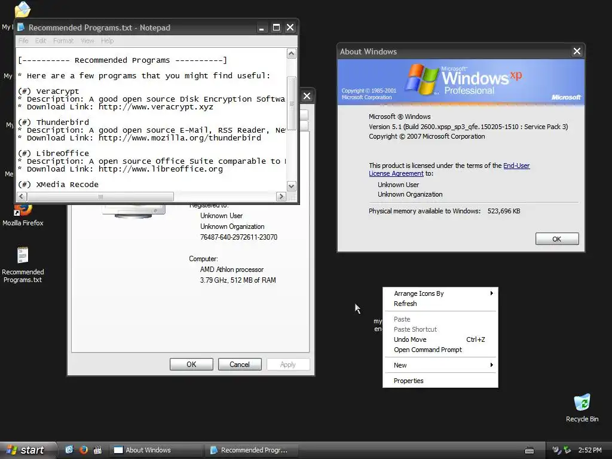Open the media player Quick Launch icon
Image resolution: width=612 pixels, height=459 pixels.
(97, 450)
